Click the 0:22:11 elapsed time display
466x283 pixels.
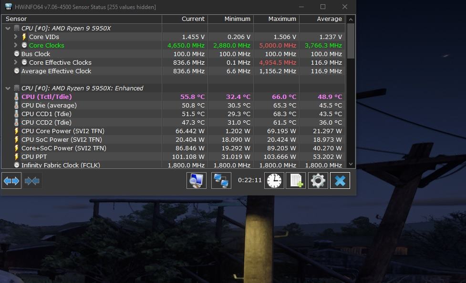click(x=249, y=180)
